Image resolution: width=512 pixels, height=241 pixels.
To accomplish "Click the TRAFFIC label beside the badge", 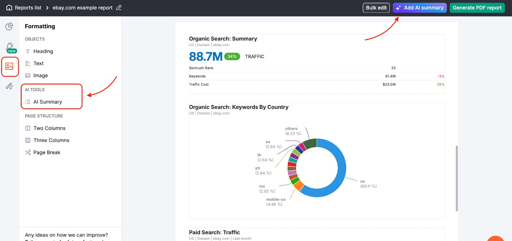I will (x=255, y=57).
